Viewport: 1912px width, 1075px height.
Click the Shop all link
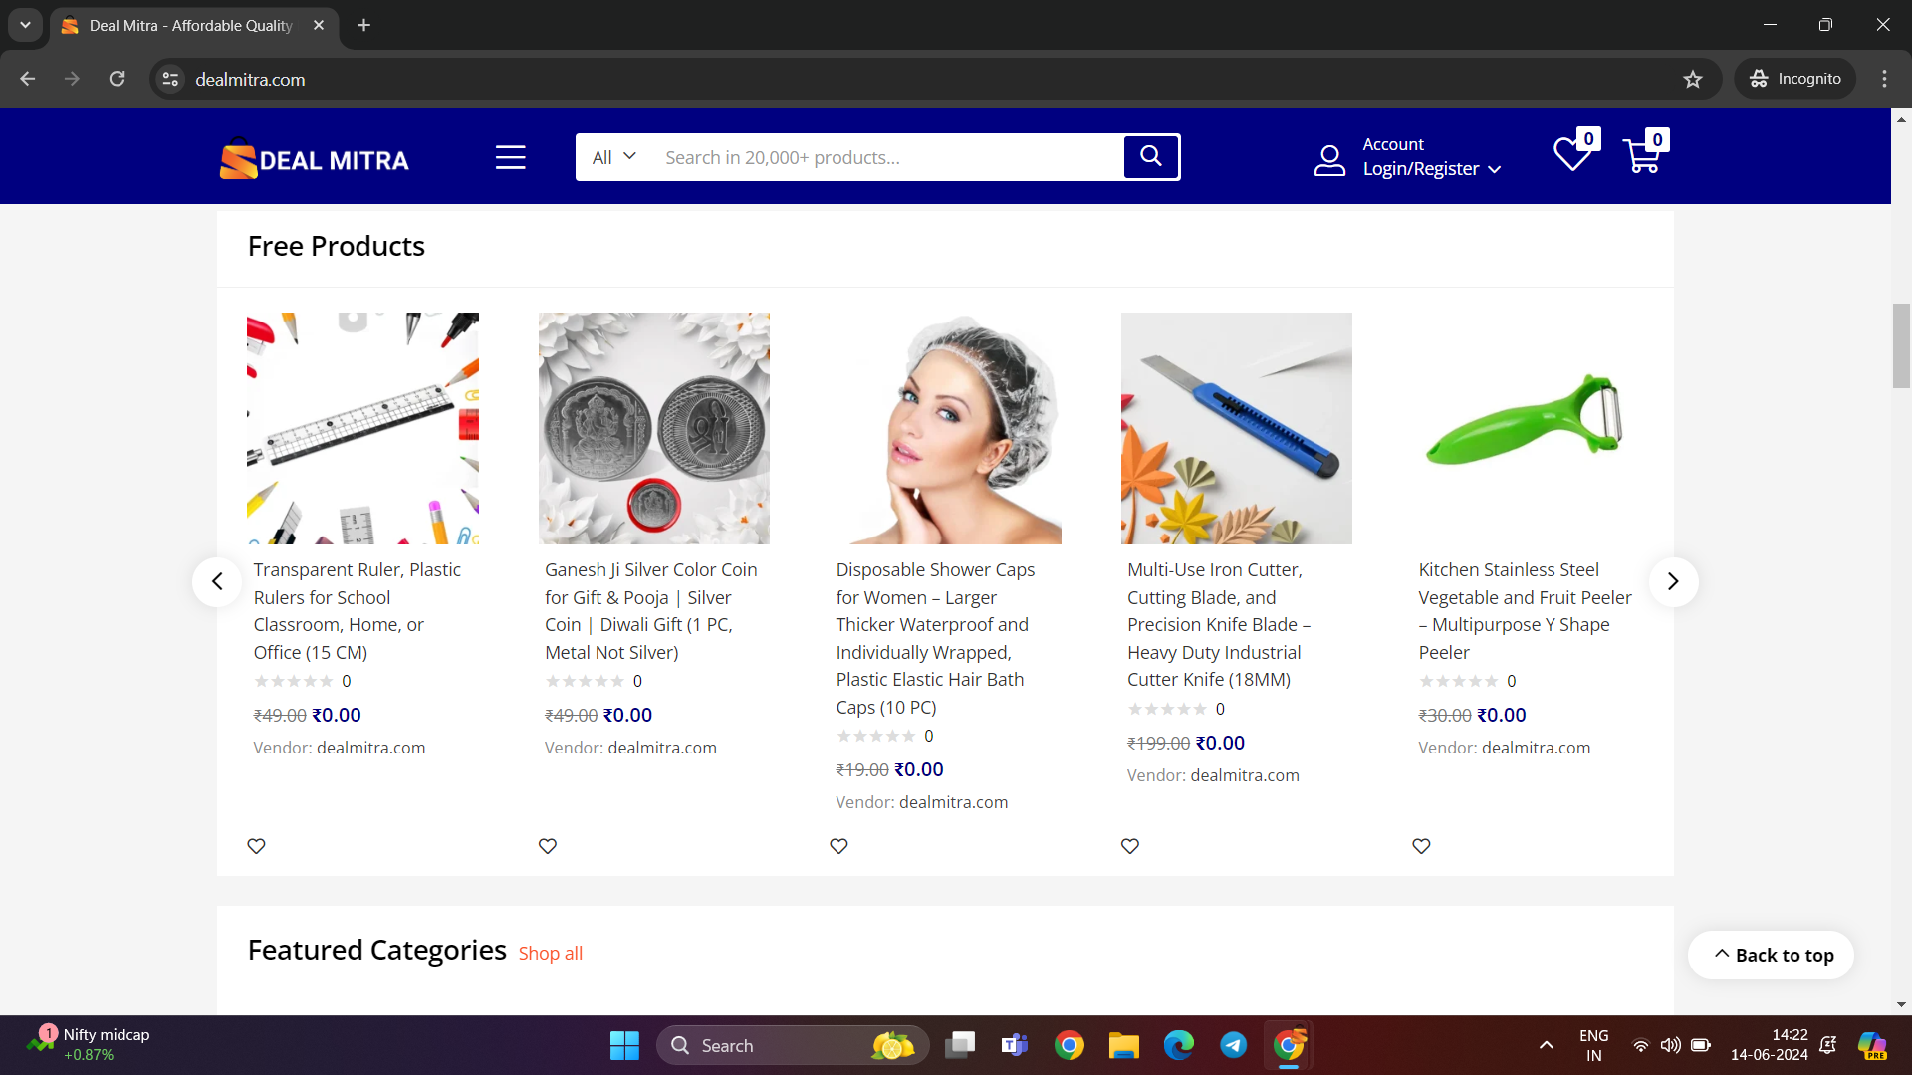coord(550,953)
